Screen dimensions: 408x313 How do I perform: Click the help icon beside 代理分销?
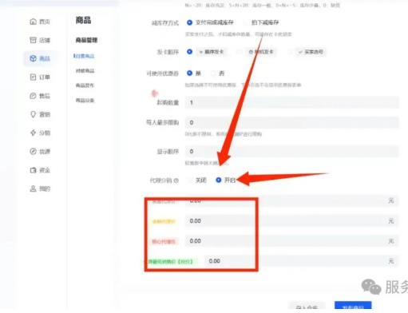coord(176,180)
